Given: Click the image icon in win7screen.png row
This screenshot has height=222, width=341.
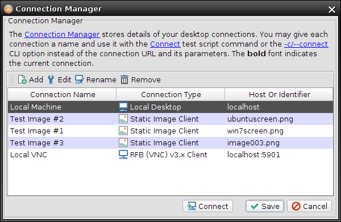Looking at the screenshot, I should coord(123,131).
